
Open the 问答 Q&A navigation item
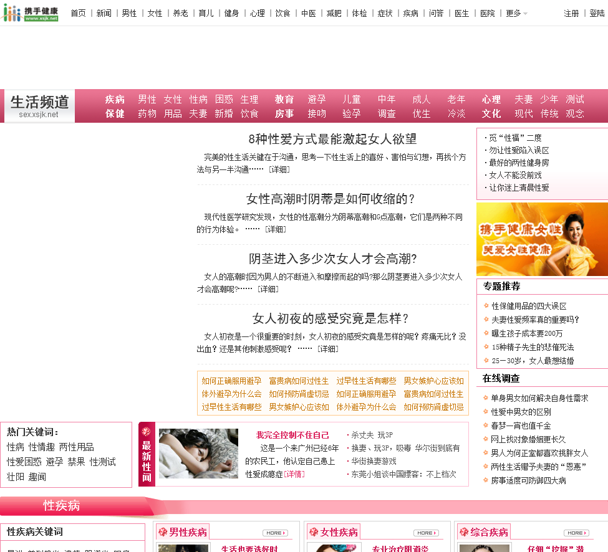(x=437, y=14)
